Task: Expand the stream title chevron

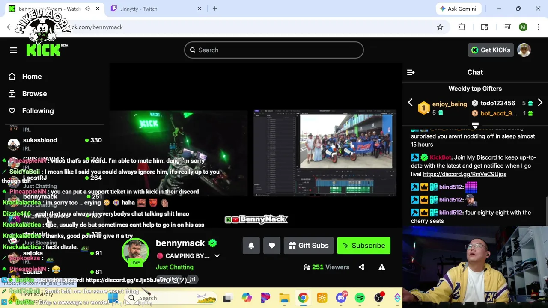Action: [217, 256]
